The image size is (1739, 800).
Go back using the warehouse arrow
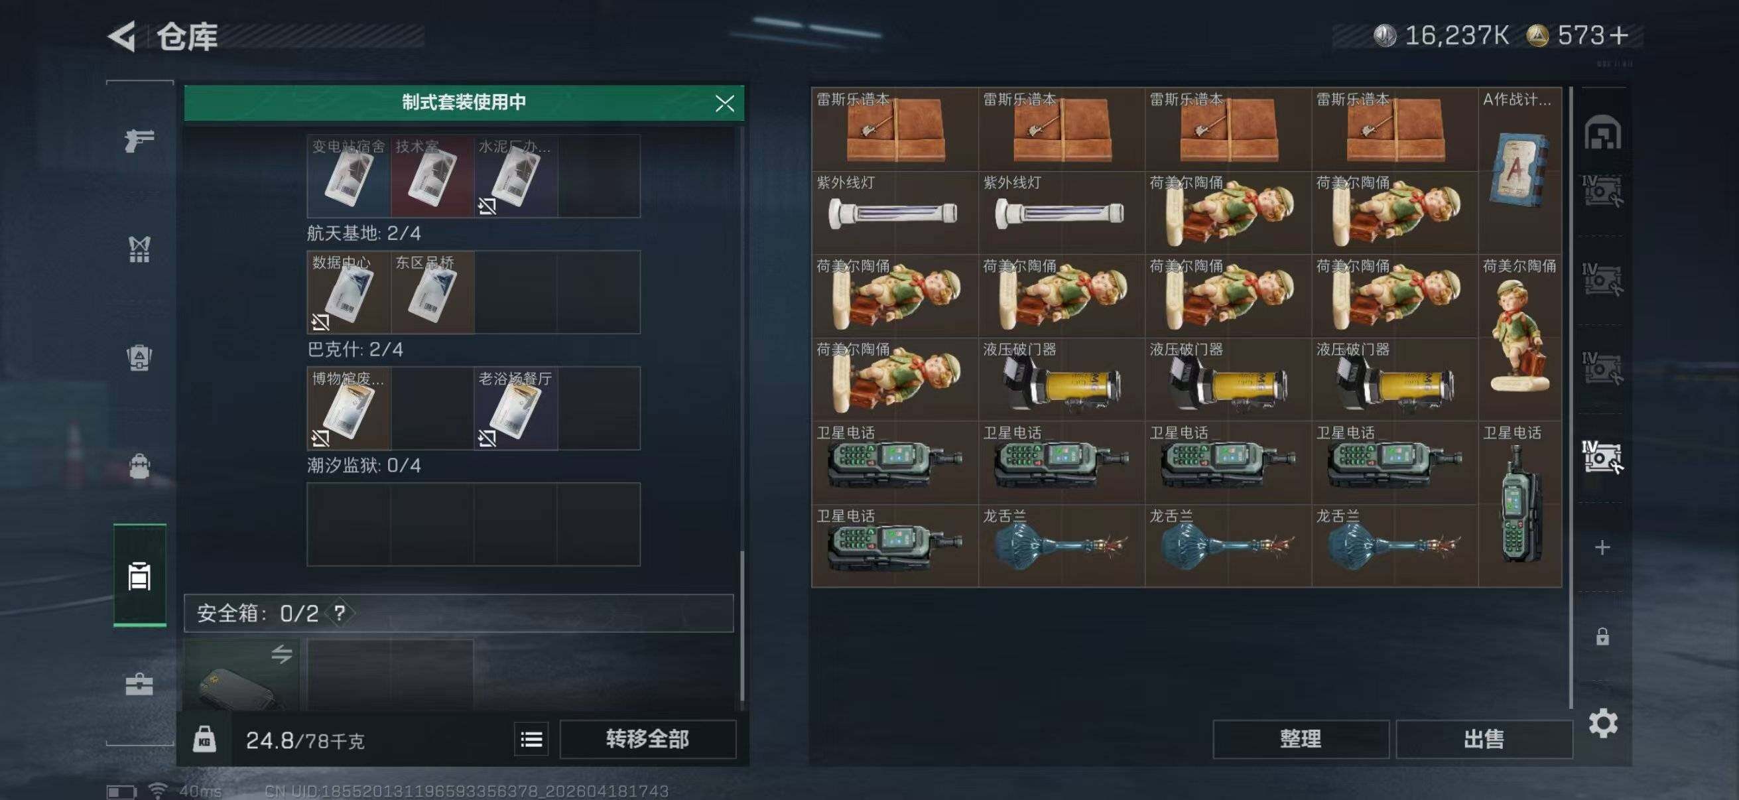click(123, 36)
